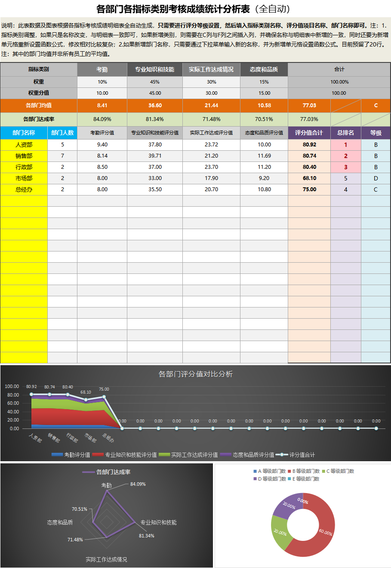The height and width of the screenshot is (568, 391).
Task: Click the sheet title 各部门各指标类别考核成绩统计分析表
Action: [x=173, y=9]
